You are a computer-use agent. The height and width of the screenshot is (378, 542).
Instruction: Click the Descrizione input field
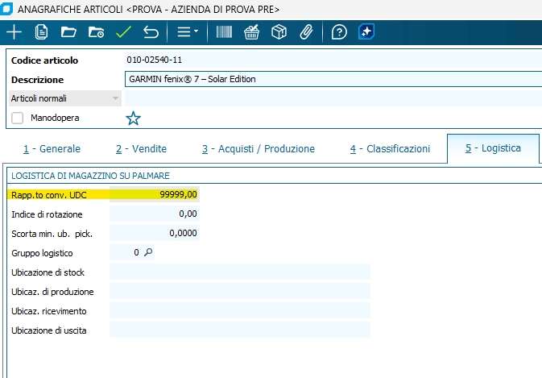pos(333,79)
